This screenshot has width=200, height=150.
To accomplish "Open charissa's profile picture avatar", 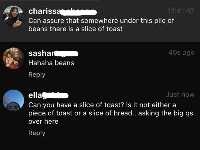I will coord(14,16).
